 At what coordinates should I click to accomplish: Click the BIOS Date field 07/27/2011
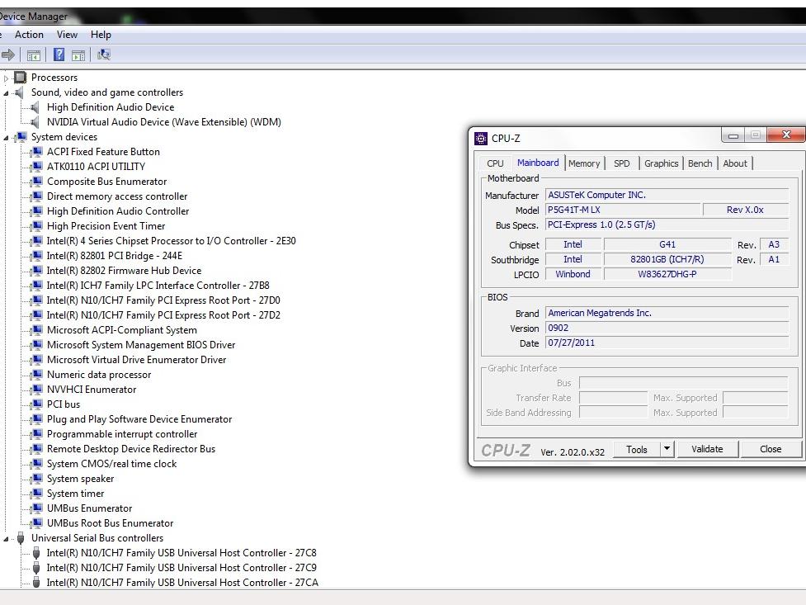point(667,343)
